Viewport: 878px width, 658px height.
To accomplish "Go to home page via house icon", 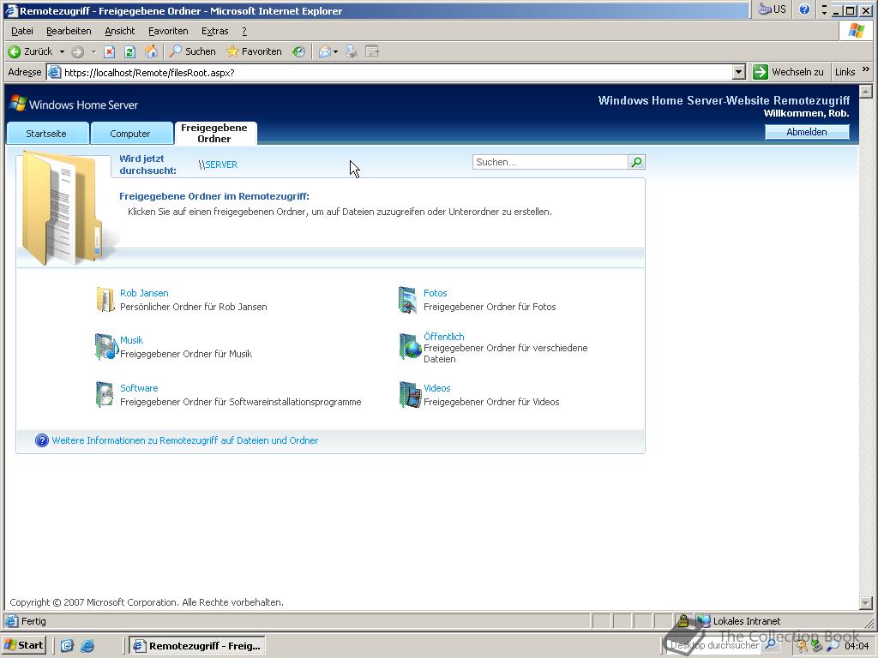I will (151, 51).
